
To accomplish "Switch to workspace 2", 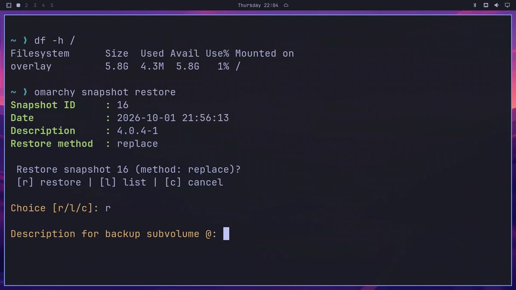I will (27, 5).
